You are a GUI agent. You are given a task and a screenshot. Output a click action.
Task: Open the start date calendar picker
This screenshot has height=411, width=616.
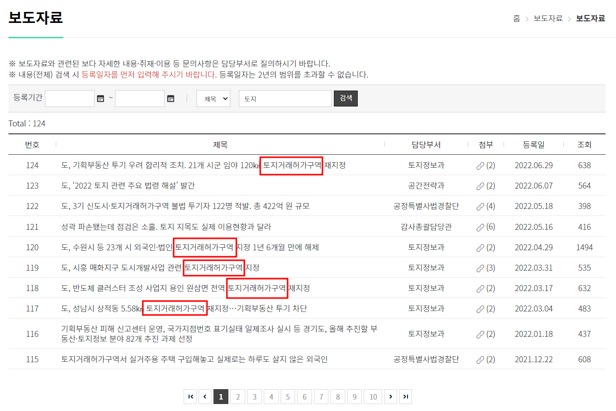tap(101, 98)
